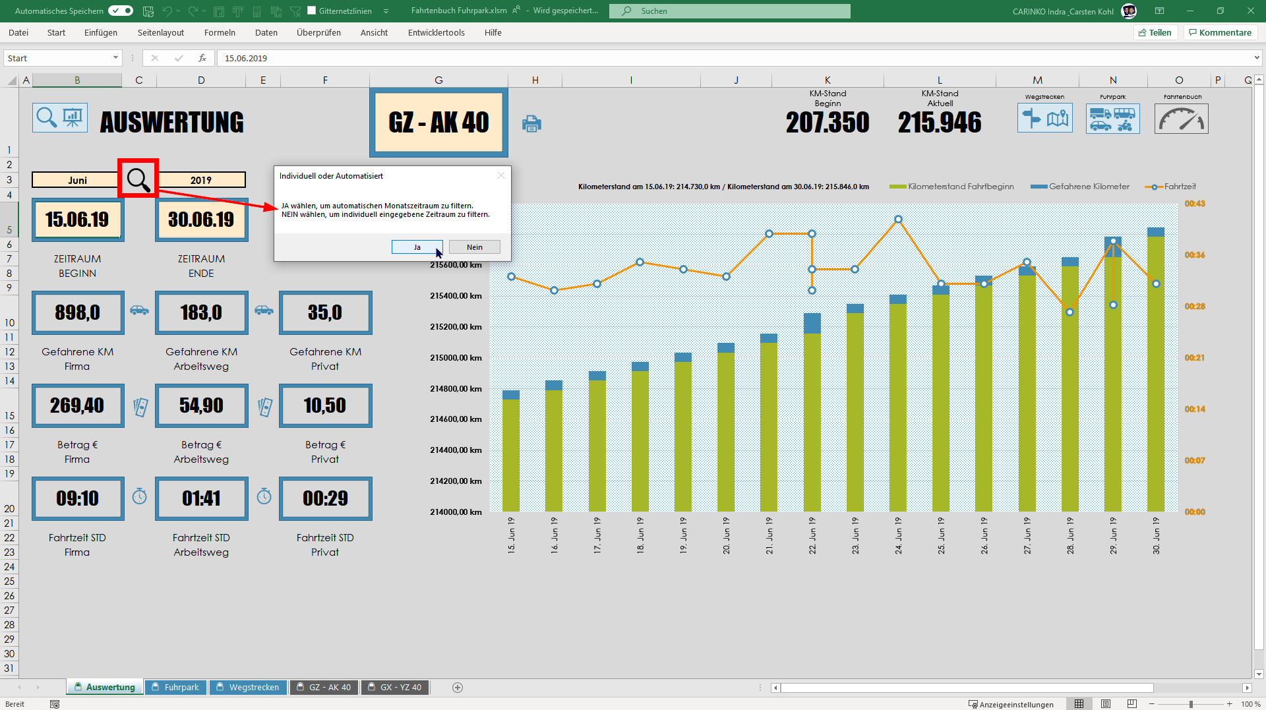Open the Einfügen ribbon tab
This screenshot has width=1266, height=710.
point(101,32)
